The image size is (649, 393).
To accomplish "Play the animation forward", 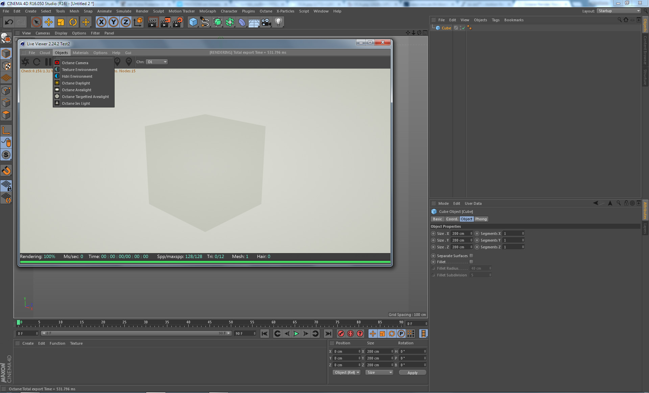I will (296, 334).
